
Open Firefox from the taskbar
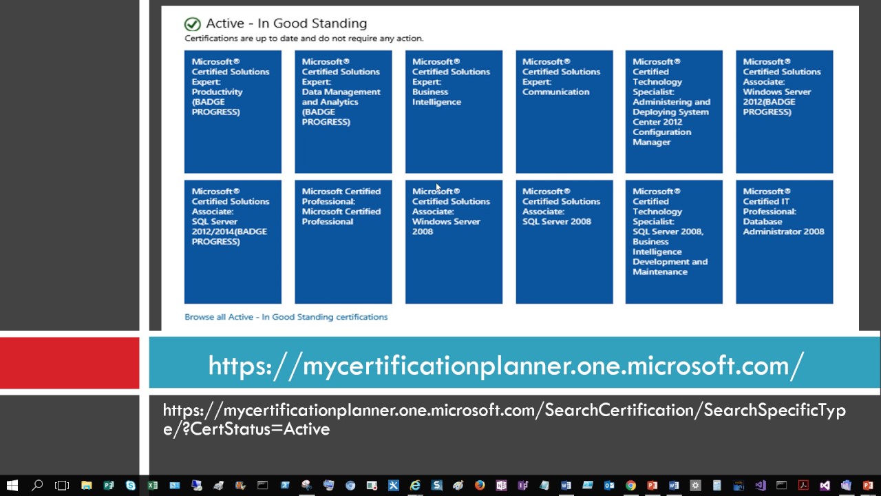(480, 485)
